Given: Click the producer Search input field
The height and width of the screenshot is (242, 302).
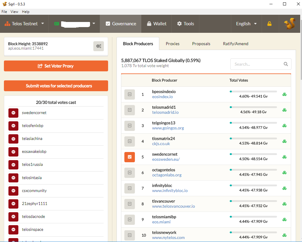Looking at the screenshot, I should pos(261,64).
